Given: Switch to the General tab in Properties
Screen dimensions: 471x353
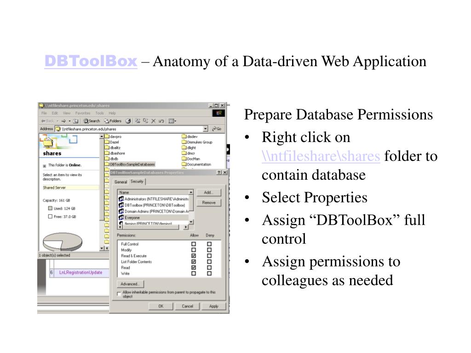Looking at the screenshot, I should click(x=121, y=182).
